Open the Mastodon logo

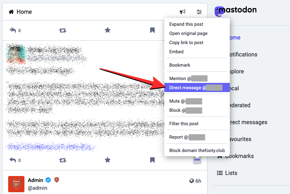point(235,11)
